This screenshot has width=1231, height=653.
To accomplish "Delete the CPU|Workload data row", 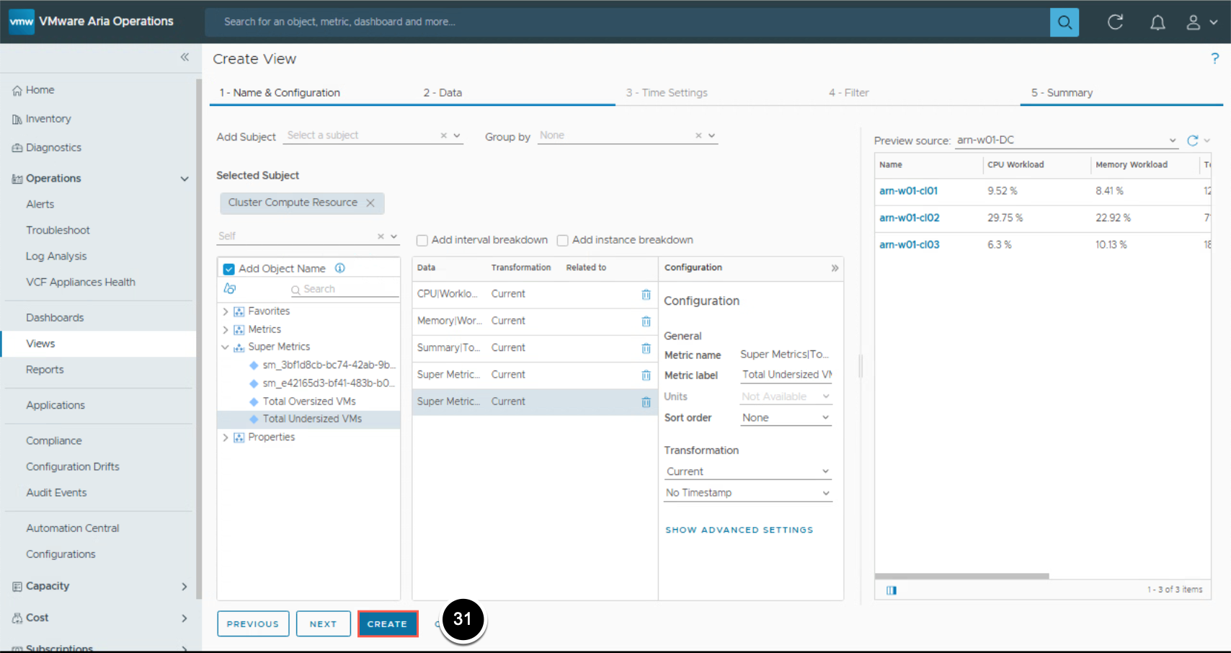I will coord(646,294).
